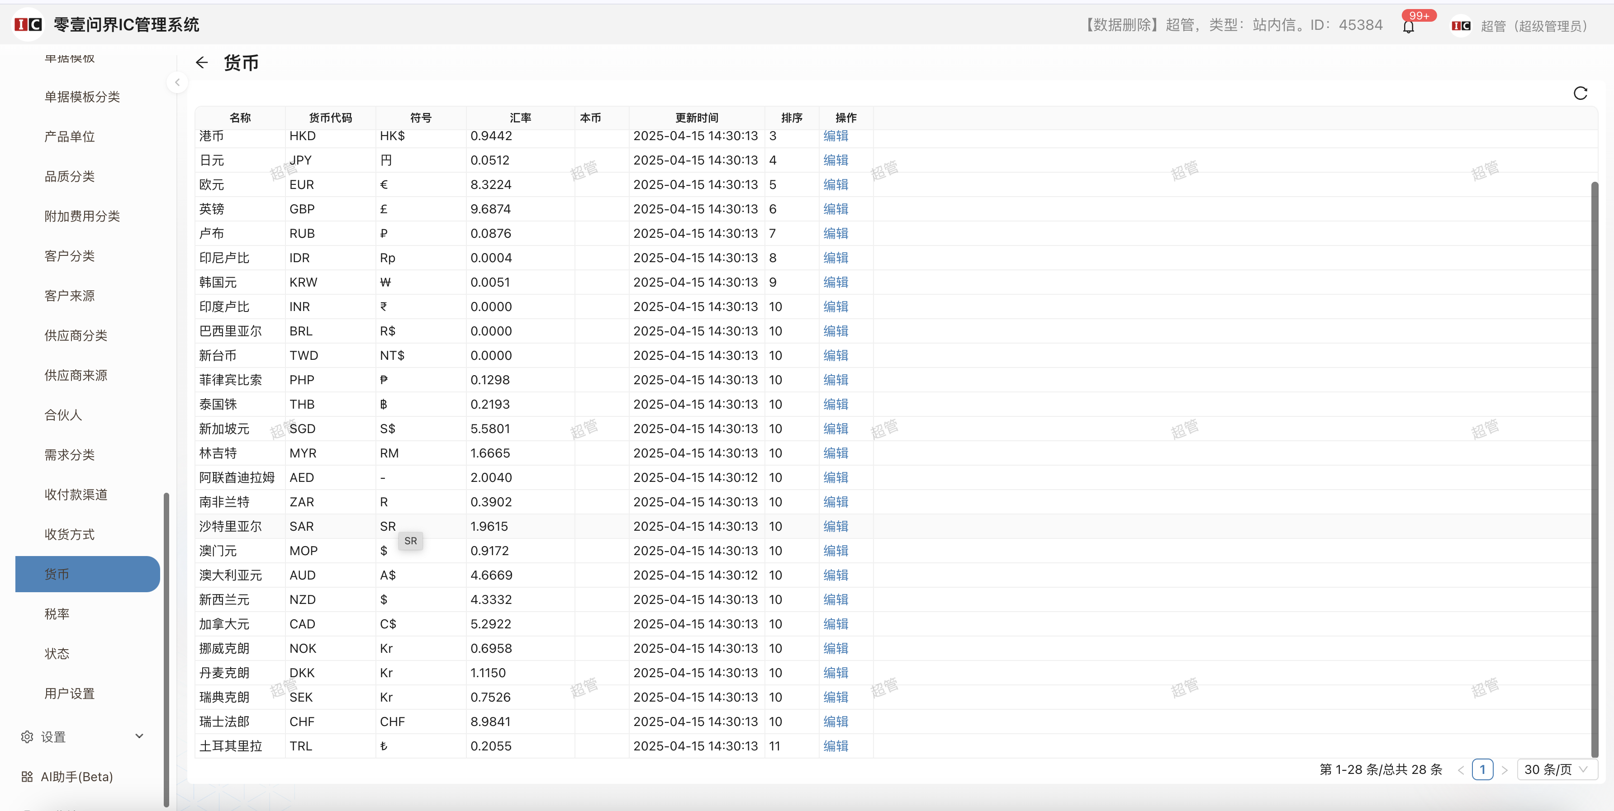1614x811 pixels.
Task: Click the 设置 gear icon in sidebar
Action: tap(27, 737)
